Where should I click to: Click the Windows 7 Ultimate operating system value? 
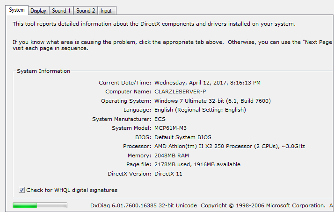(x=212, y=101)
